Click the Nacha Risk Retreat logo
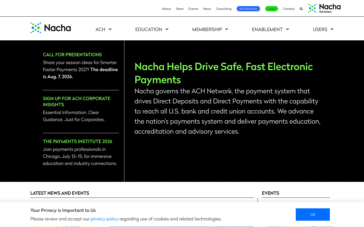 325,8
